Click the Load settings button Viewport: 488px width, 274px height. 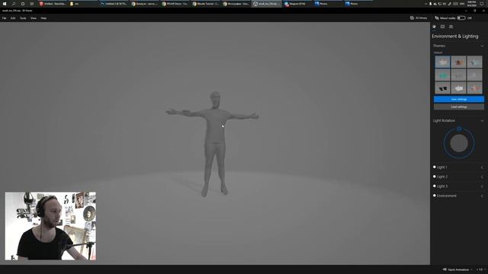(x=459, y=107)
